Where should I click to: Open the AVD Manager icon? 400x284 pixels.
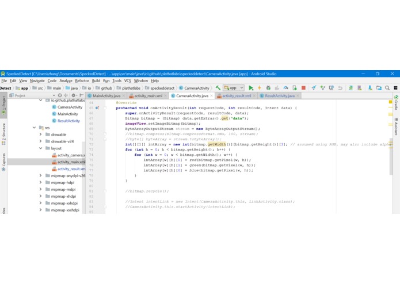[360, 88]
